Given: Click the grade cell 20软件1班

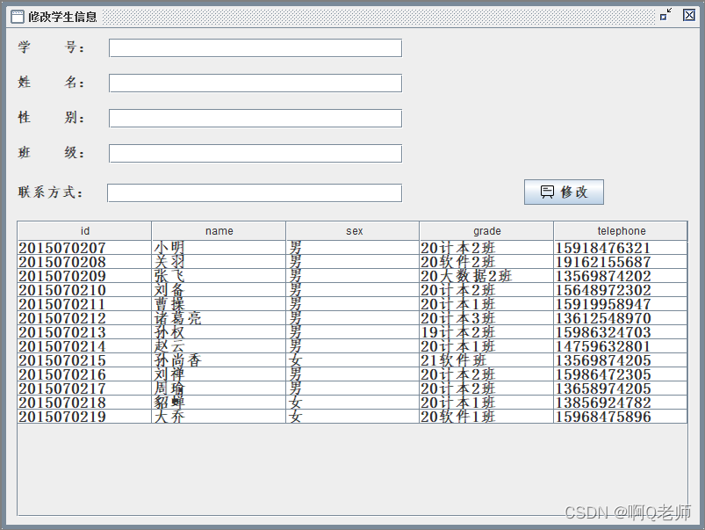Looking at the screenshot, I should [486, 417].
